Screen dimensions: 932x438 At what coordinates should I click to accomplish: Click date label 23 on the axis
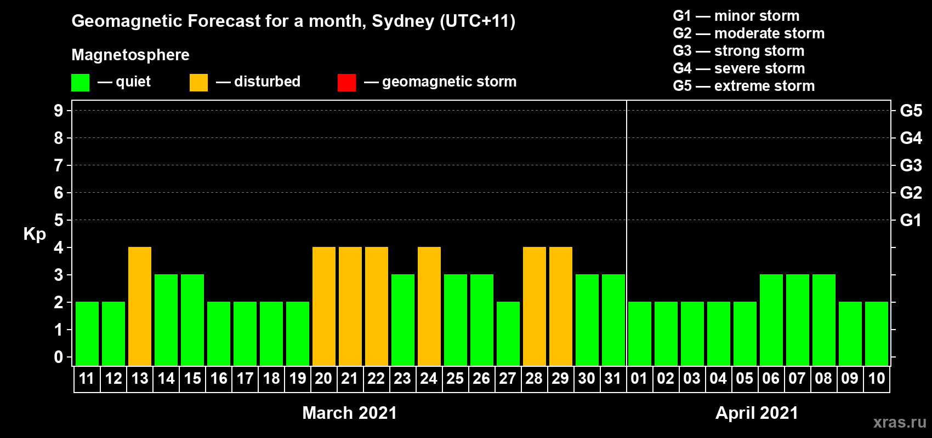402,378
